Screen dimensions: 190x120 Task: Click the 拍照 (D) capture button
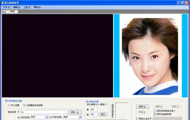[142, 107]
